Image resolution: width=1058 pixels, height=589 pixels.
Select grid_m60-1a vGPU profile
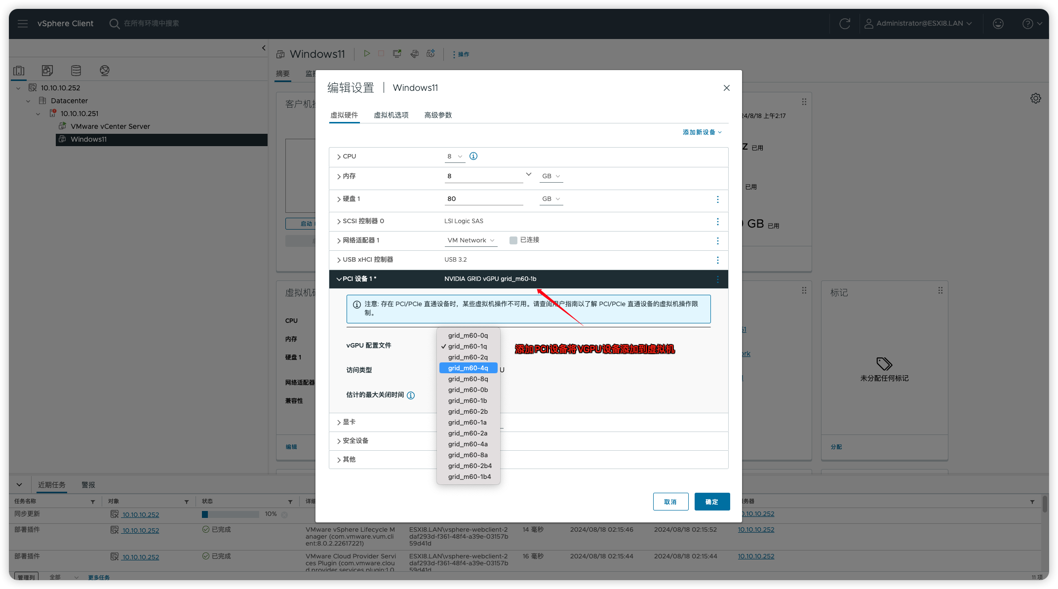(468, 423)
